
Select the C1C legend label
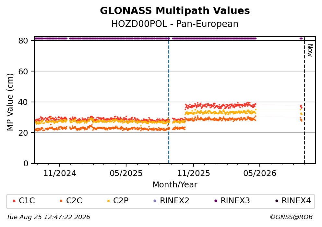pos(27,201)
